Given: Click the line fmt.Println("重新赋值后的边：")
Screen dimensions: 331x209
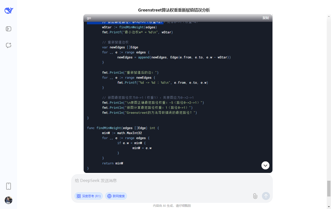Looking at the screenshot, I should 130,72.
